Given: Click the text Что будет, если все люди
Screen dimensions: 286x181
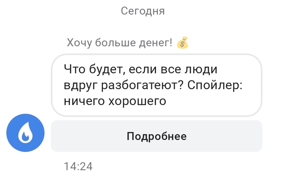Looking at the screenshot, I should [x=140, y=69].
